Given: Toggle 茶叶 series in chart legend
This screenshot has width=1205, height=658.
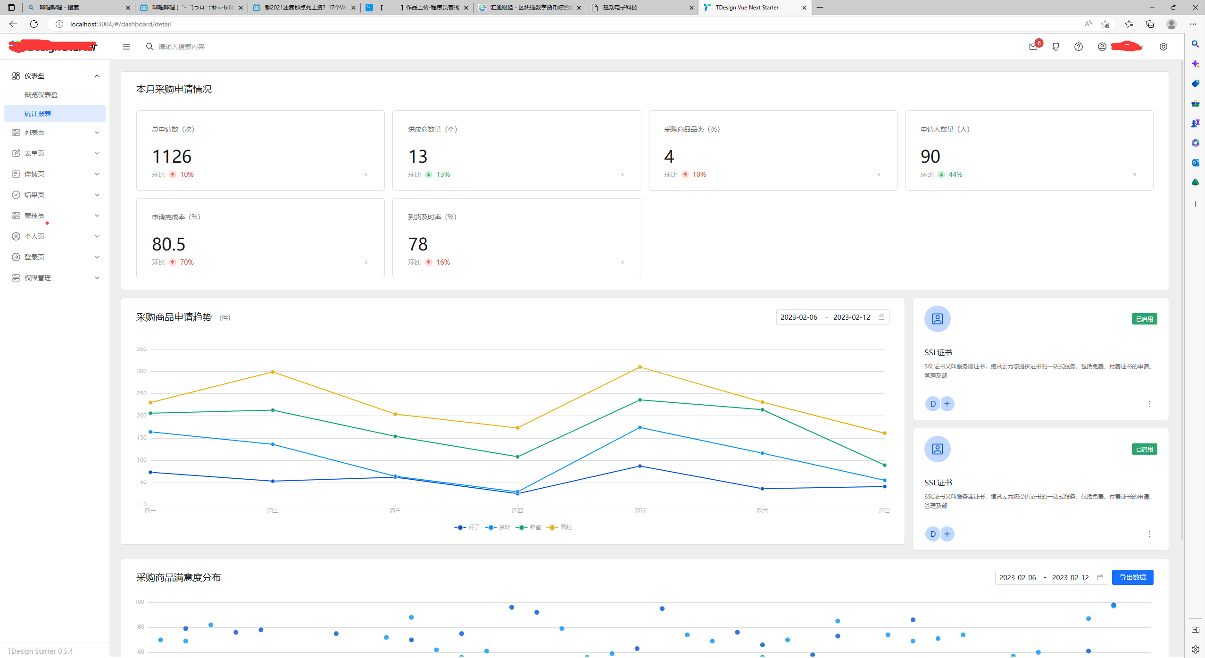Looking at the screenshot, I should [x=498, y=527].
